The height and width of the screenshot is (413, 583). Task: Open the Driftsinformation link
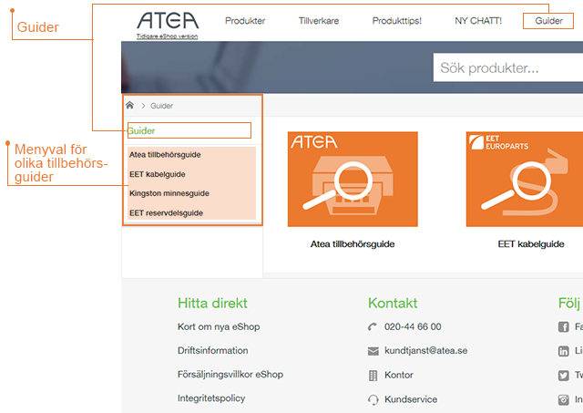coord(212,351)
